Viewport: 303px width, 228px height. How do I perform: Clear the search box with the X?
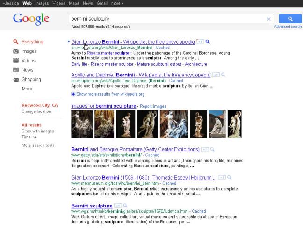pyautogui.click(x=268, y=19)
